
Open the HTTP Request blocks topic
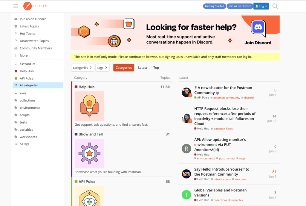tap(225, 116)
